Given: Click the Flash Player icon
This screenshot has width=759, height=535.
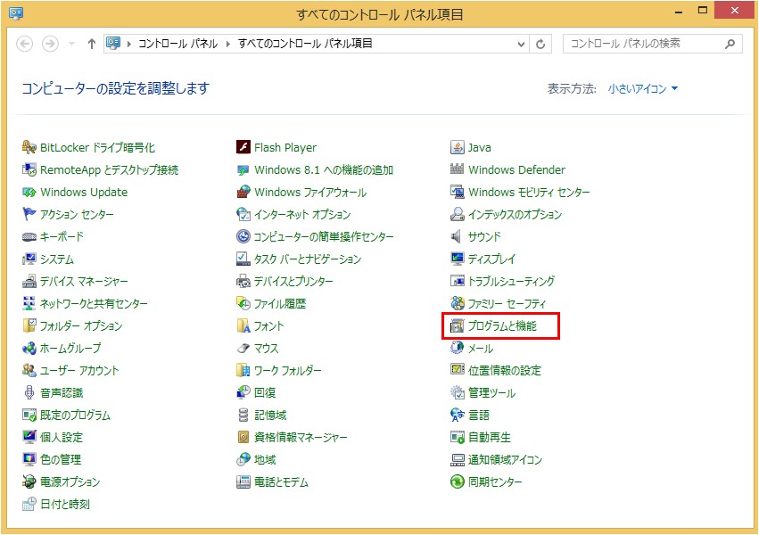Looking at the screenshot, I should click(243, 147).
